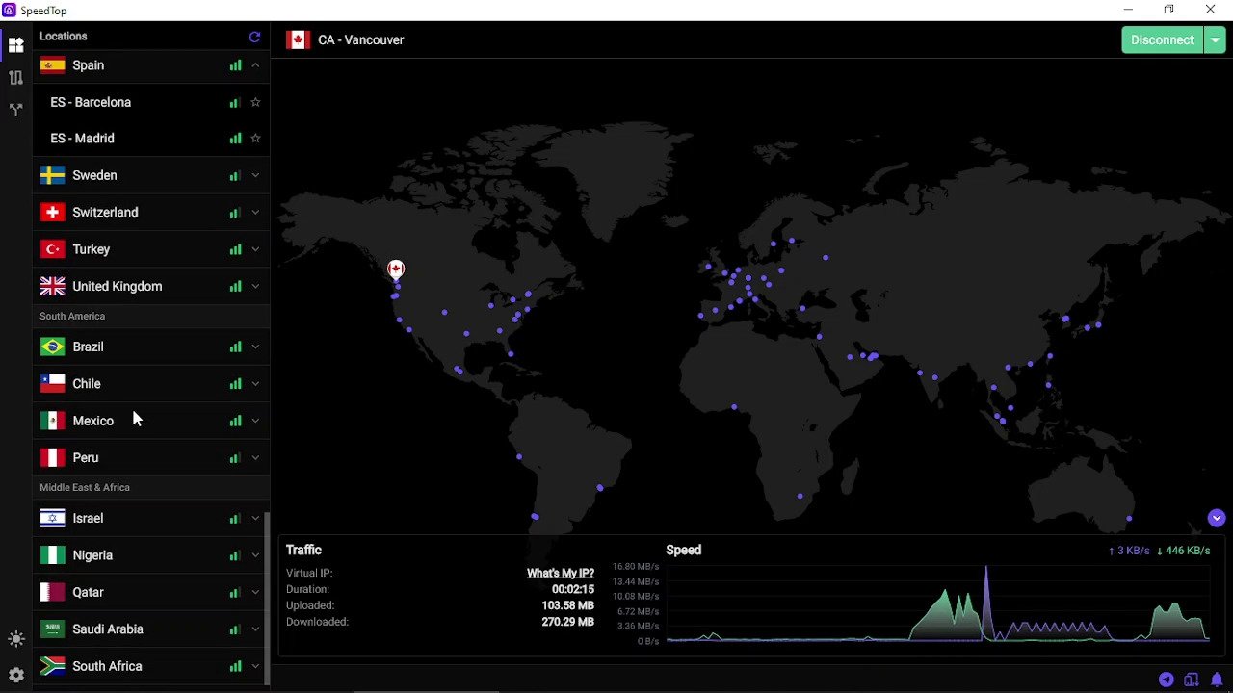Toggle light/dark theme with sun icon
Image resolution: width=1233 pixels, height=693 pixels.
pyautogui.click(x=15, y=639)
